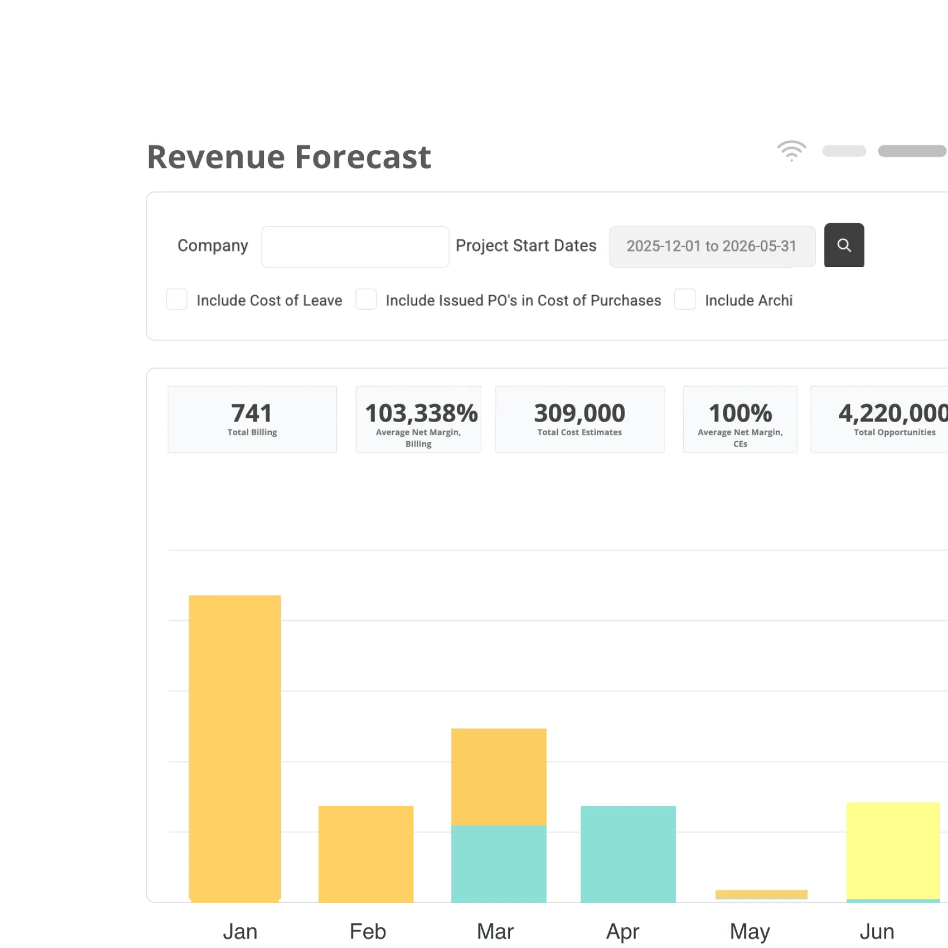Click the small orange May bar

click(x=761, y=894)
